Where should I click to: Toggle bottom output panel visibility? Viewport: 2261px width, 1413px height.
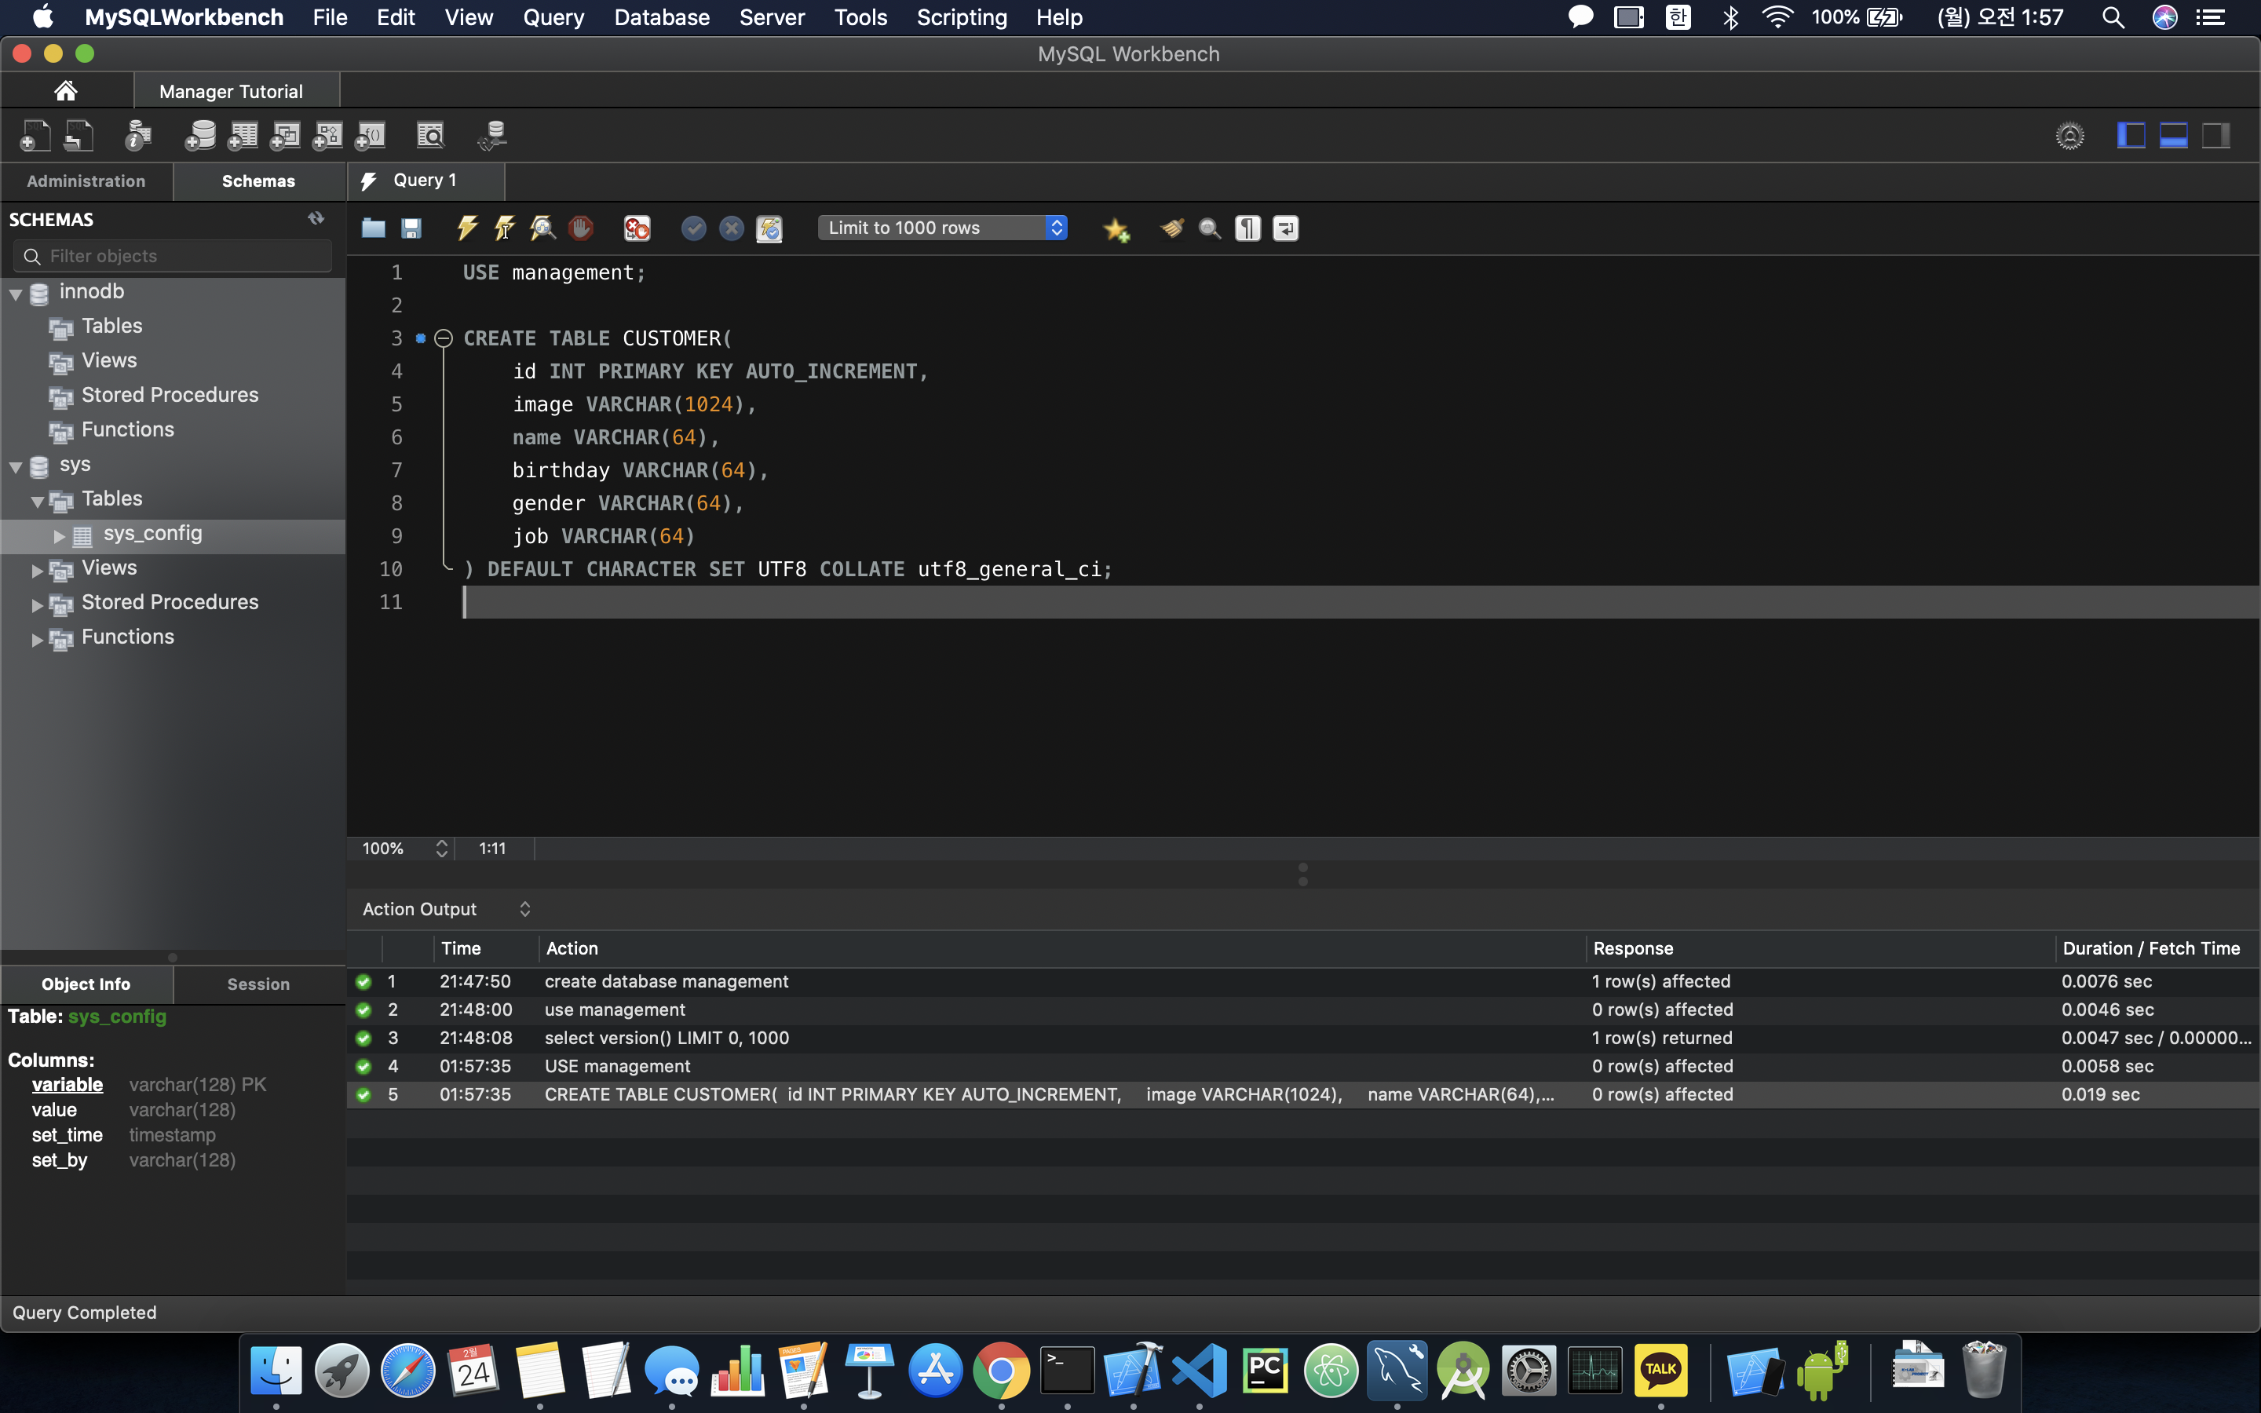(2173, 136)
